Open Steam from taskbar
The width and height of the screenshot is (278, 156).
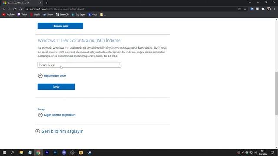point(89,153)
